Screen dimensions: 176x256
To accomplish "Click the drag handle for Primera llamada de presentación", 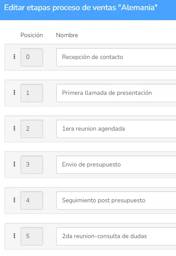I will pyautogui.click(x=14, y=93).
